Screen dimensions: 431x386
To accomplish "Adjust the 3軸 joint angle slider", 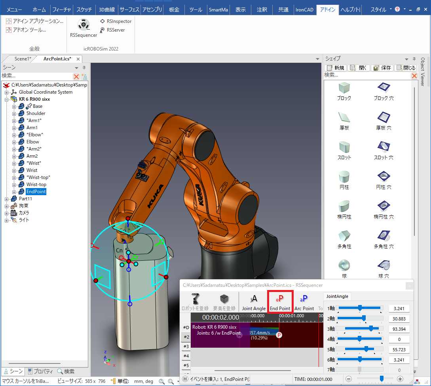I will (x=371, y=328).
